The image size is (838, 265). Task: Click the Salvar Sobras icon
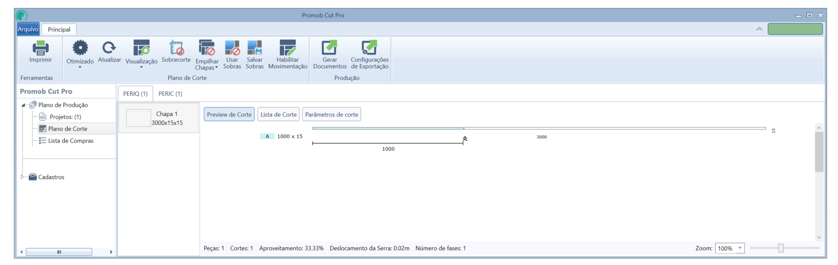tap(255, 48)
